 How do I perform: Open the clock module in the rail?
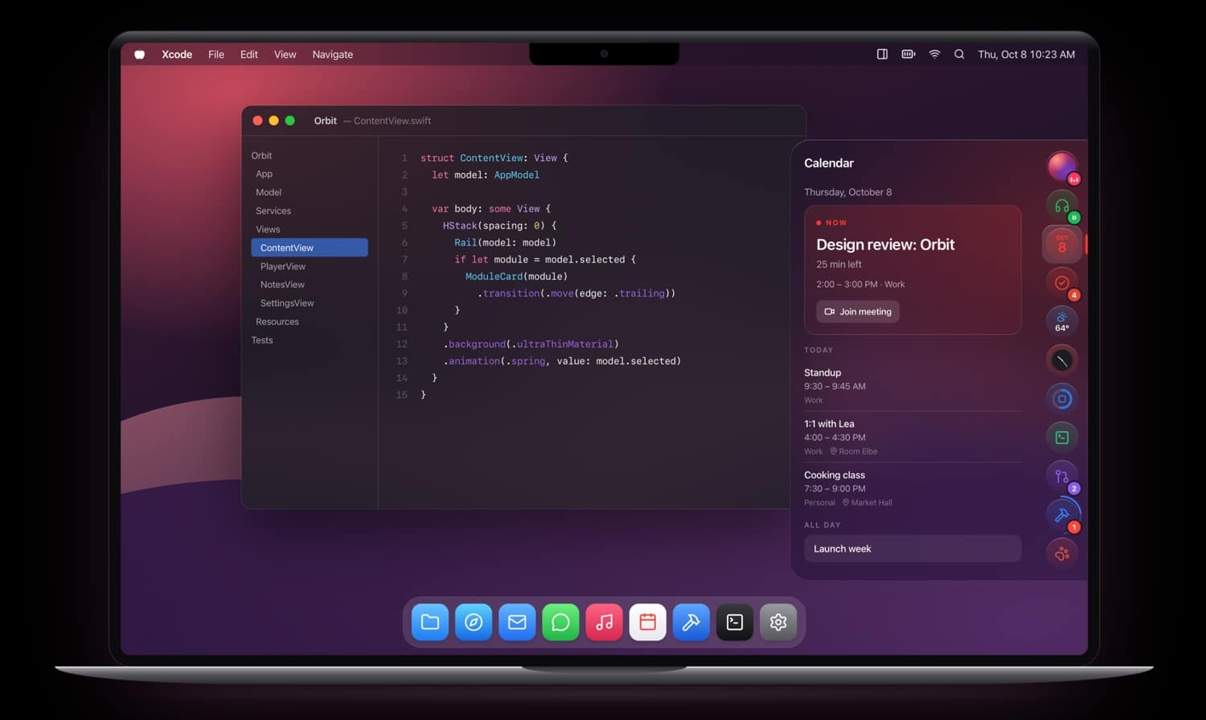[1061, 360]
